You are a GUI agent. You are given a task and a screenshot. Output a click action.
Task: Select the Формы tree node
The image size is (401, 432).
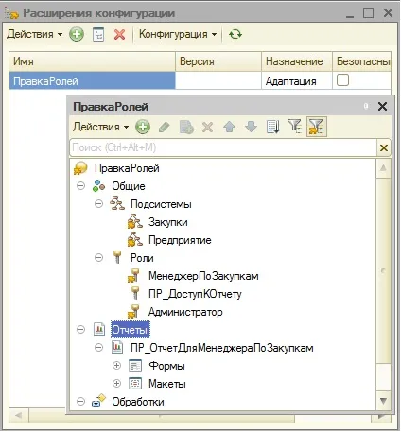(166, 366)
